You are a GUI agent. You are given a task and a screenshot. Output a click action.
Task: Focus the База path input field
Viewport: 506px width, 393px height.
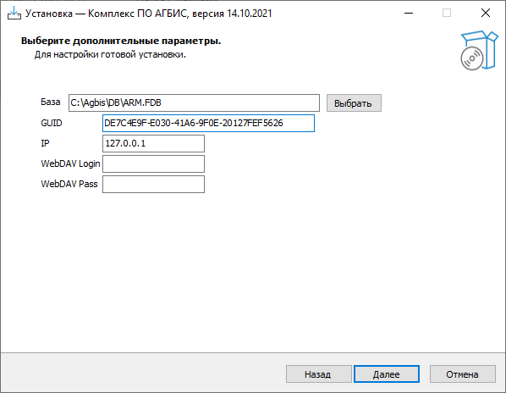click(194, 103)
